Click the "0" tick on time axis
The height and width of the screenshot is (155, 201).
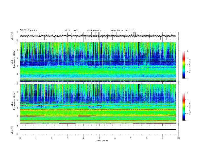[20, 138]
